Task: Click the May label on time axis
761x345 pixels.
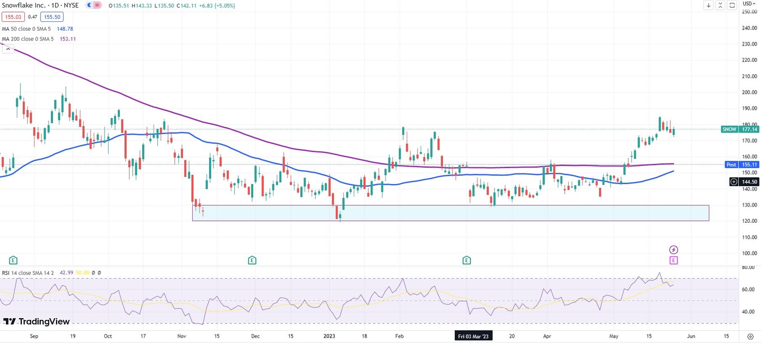Action: tap(614, 336)
